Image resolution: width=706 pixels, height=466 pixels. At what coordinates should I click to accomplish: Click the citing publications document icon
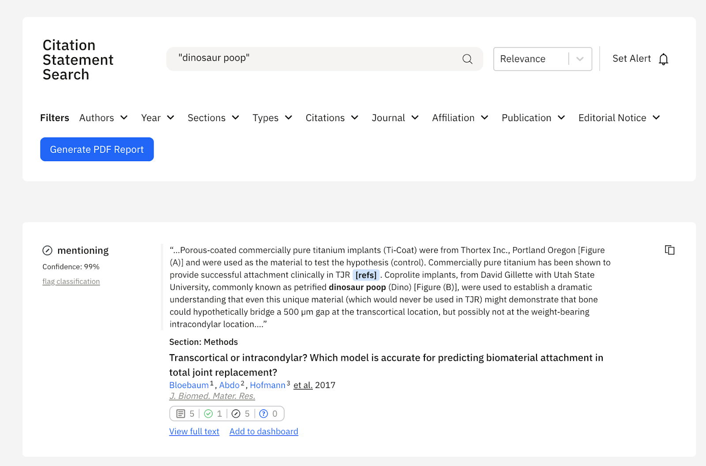[x=180, y=414]
